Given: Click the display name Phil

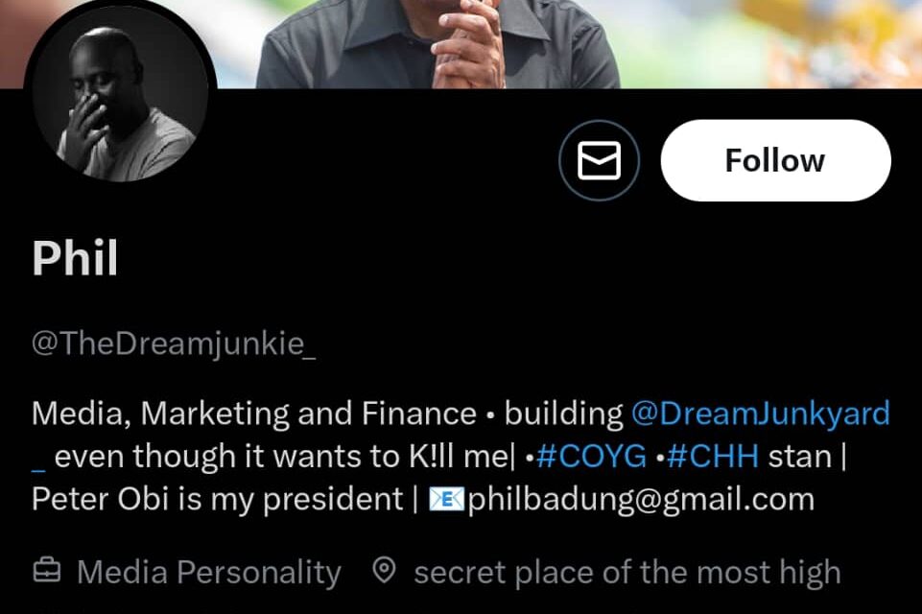Looking at the screenshot, I should 75,258.
